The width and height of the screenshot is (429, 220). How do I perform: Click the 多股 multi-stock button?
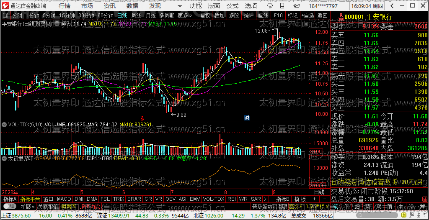(x=234, y=16)
